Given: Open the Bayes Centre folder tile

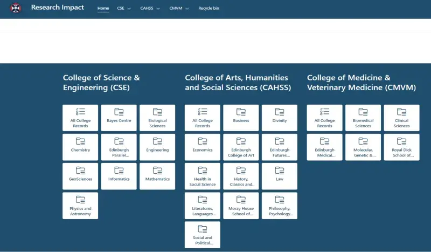Looking at the screenshot, I should pos(119,118).
